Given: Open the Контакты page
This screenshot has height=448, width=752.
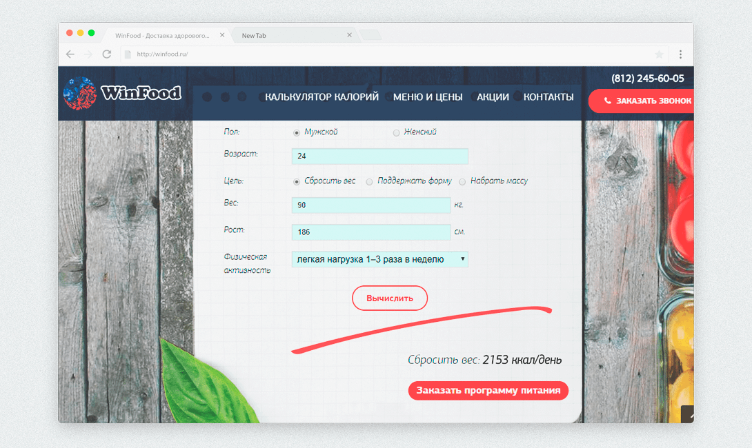Looking at the screenshot, I should coord(548,96).
